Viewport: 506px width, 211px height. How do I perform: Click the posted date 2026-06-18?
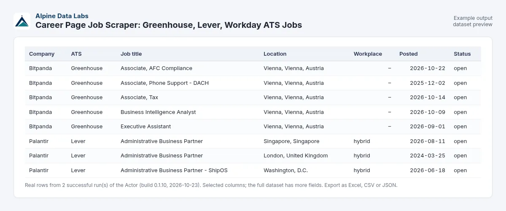coord(428,170)
